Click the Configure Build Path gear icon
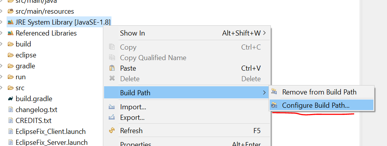This screenshot has width=387, height=146. tap(274, 105)
